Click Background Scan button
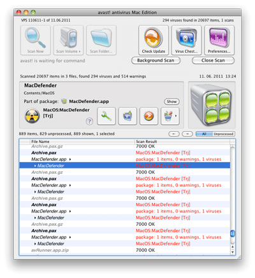The width and height of the screenshot is (255, 278). pyautogui.click(x=156, y=60)
